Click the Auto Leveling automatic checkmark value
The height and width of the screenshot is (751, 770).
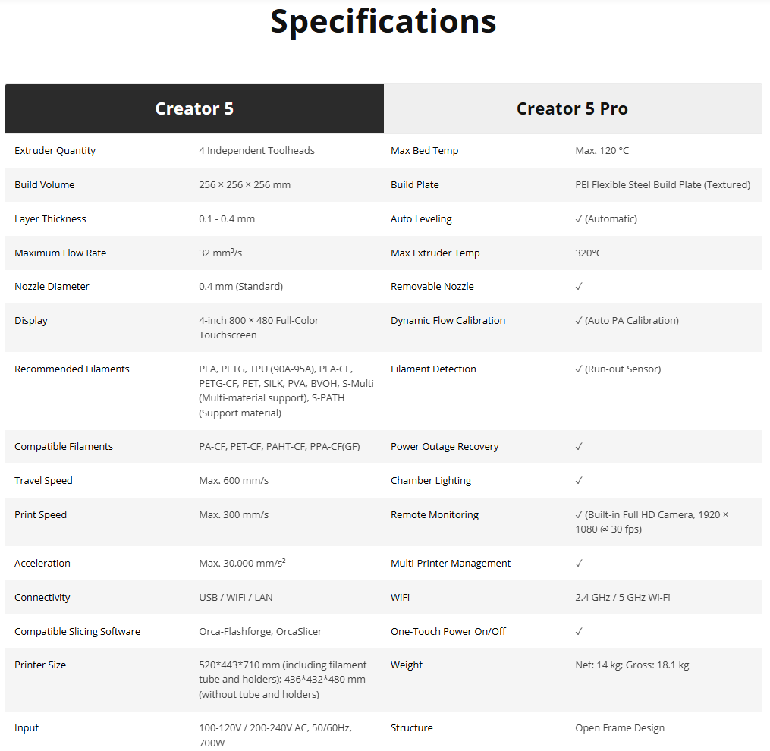click(606, 219)
